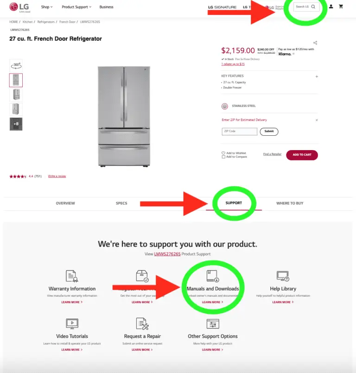The height and width of the screenshot is (373, 356).
Task: Select the Help Library monitor icon
Action: pyautogui.click(x=282, y=276)
